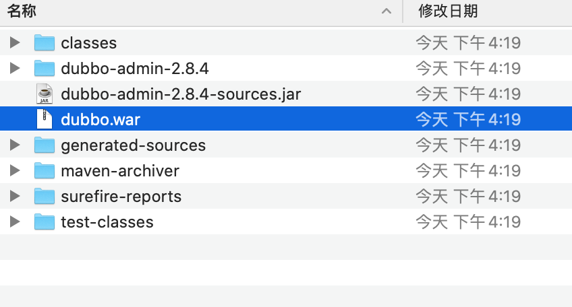The width and height of the screenshot is (572, 307).
Task: Select the maven-archiver folder name
Action: pos(120,171)
